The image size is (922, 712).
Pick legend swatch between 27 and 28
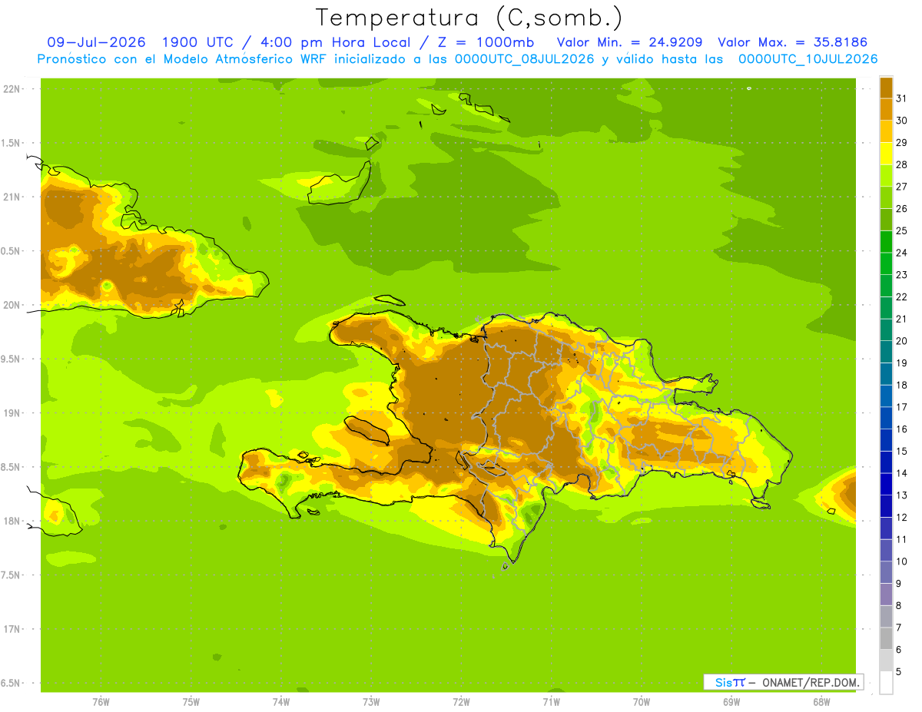(886, 176)
